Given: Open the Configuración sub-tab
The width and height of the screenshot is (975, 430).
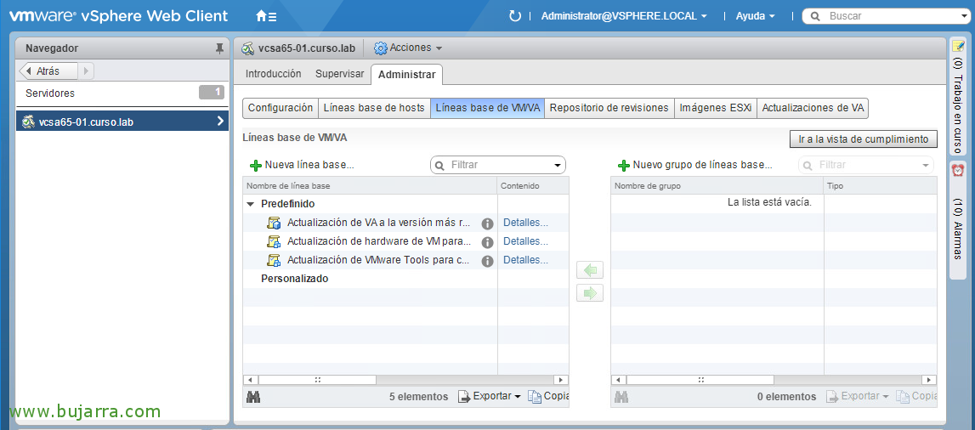Looking at the screenshot, I should tap(281, 108).
